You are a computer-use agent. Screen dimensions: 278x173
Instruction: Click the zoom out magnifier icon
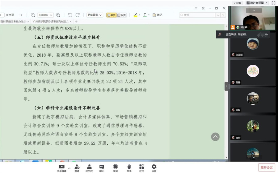pos(33,15)
